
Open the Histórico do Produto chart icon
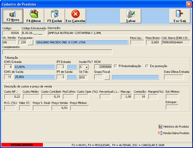(x=161, y=126)
